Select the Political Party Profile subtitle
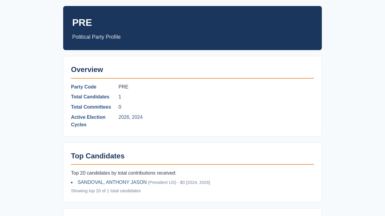 96,37
